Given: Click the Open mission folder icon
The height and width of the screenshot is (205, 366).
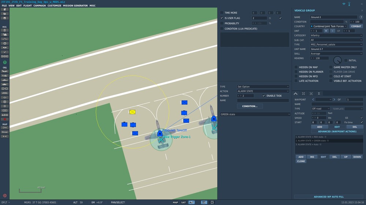Looking at the screenshot, I should coord(5,14).
